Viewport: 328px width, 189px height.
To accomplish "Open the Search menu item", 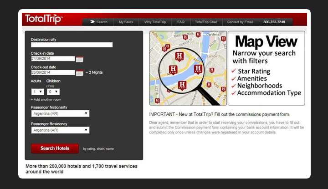I will 102,22.
